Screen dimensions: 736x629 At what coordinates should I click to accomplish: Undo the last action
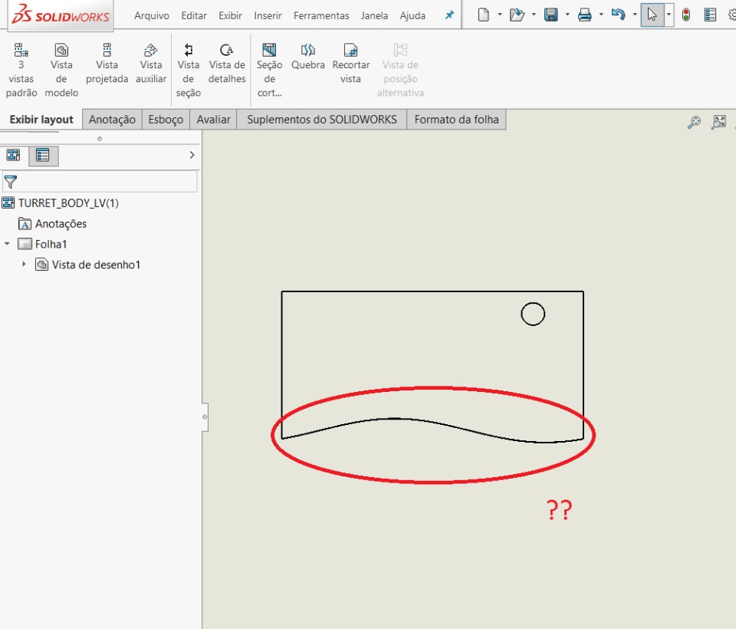[618, 15]
